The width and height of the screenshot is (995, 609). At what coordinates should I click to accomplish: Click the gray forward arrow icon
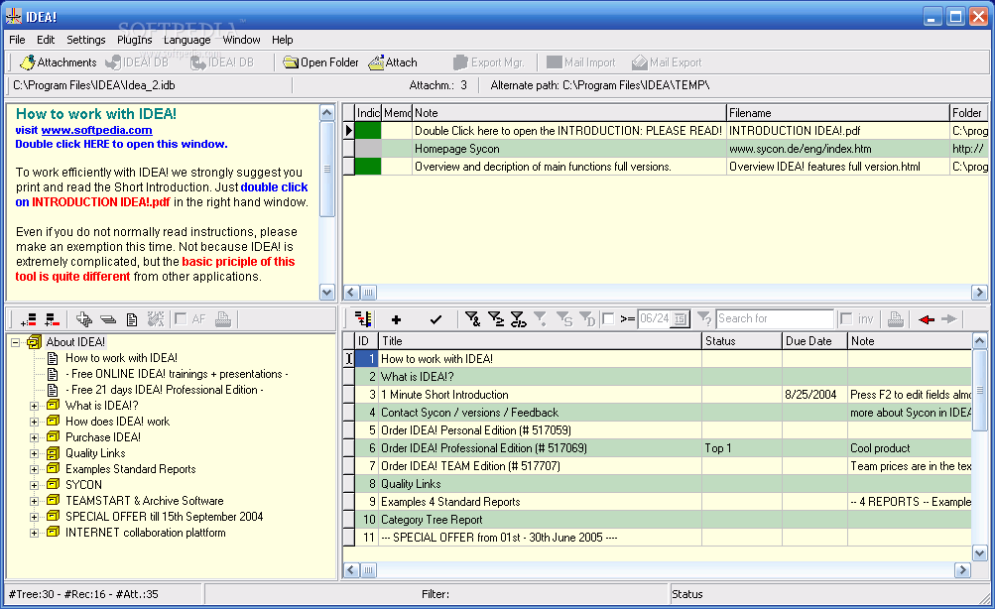click(x=949, y=319)
